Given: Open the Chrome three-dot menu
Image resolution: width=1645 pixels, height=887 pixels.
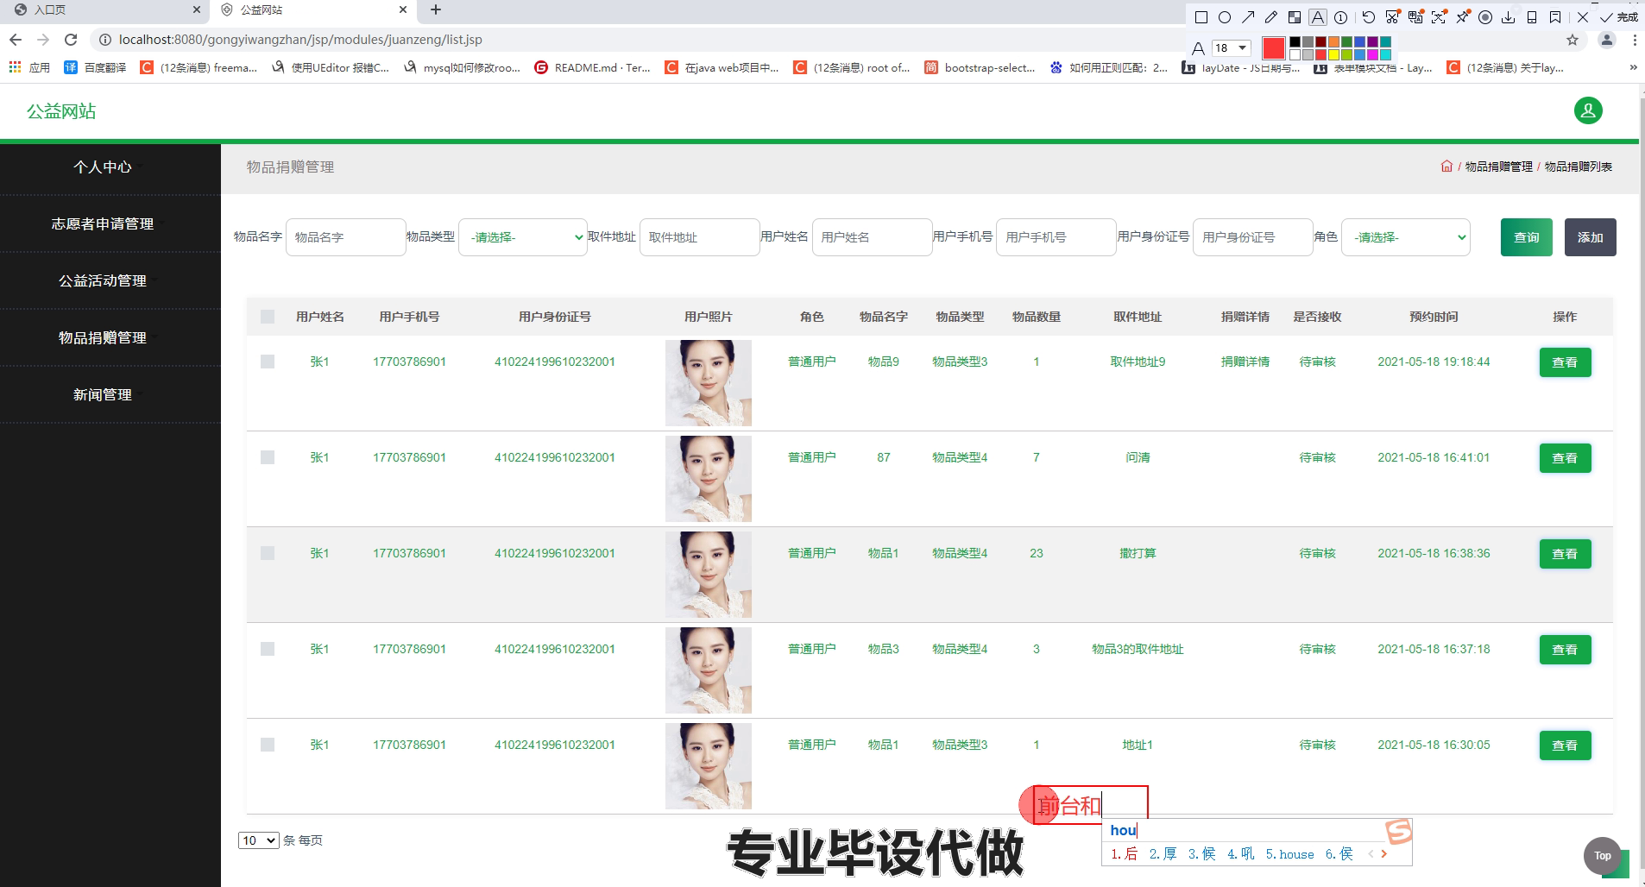Looking at the screenshot, I should click(x=1635, y=40).
